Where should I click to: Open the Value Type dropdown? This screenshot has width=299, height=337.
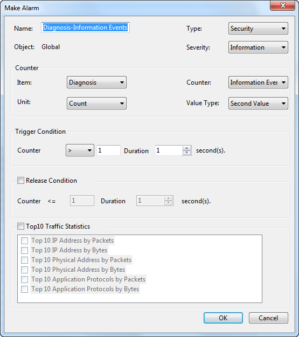click(x=258, y=104)
